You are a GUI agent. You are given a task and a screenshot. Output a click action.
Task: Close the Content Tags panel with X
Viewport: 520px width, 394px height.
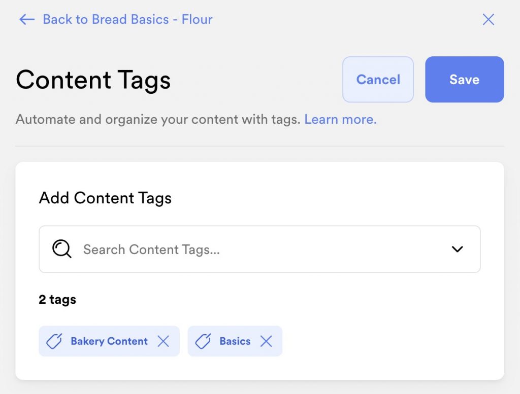pos(488,20)
